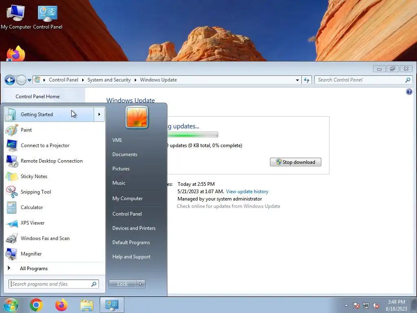Expand Control Panel breadcrumb arrow
The width and height of the screenshot is (417, 313).
coord(83,80)
